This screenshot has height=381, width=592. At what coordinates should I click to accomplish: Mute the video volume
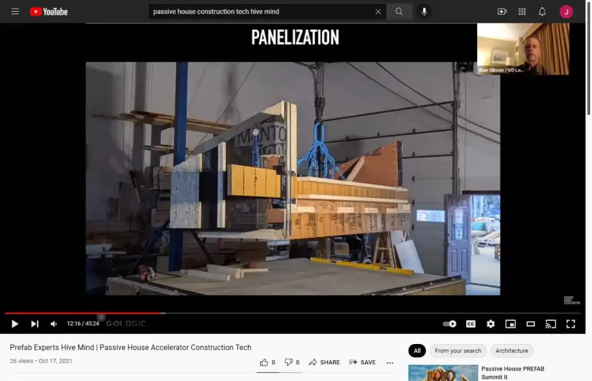[x=54, y=324]
